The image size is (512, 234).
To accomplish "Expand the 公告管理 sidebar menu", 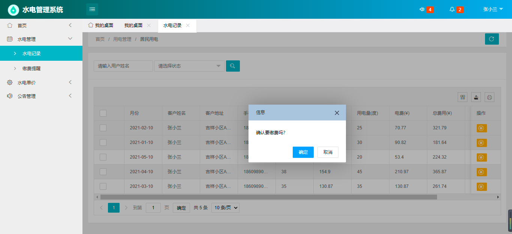I will coord(41,96).
